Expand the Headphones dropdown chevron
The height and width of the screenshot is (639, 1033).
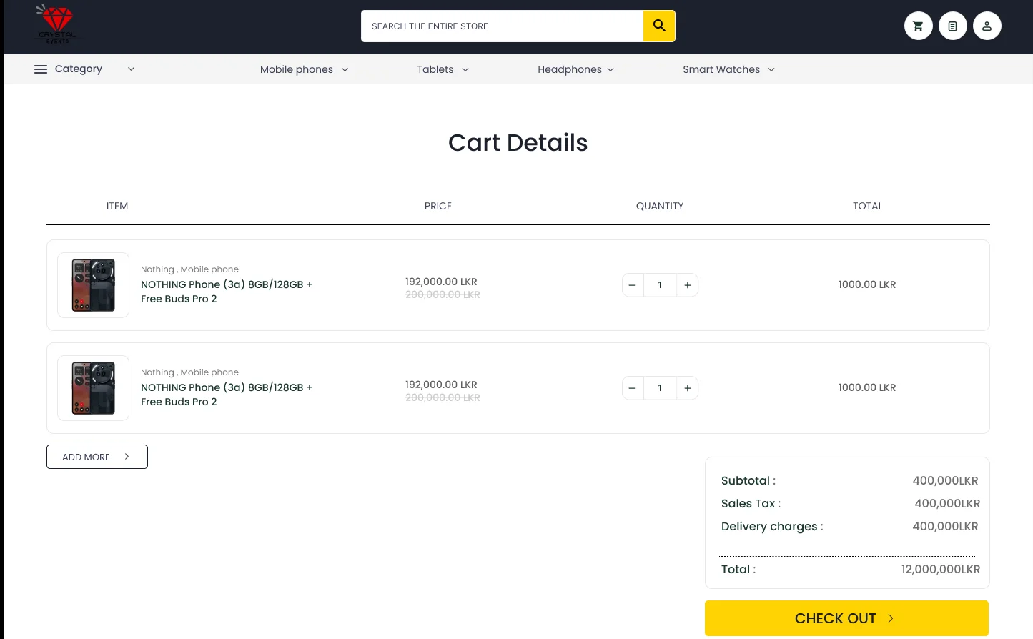pyautogui.click(x=611, y=69)
